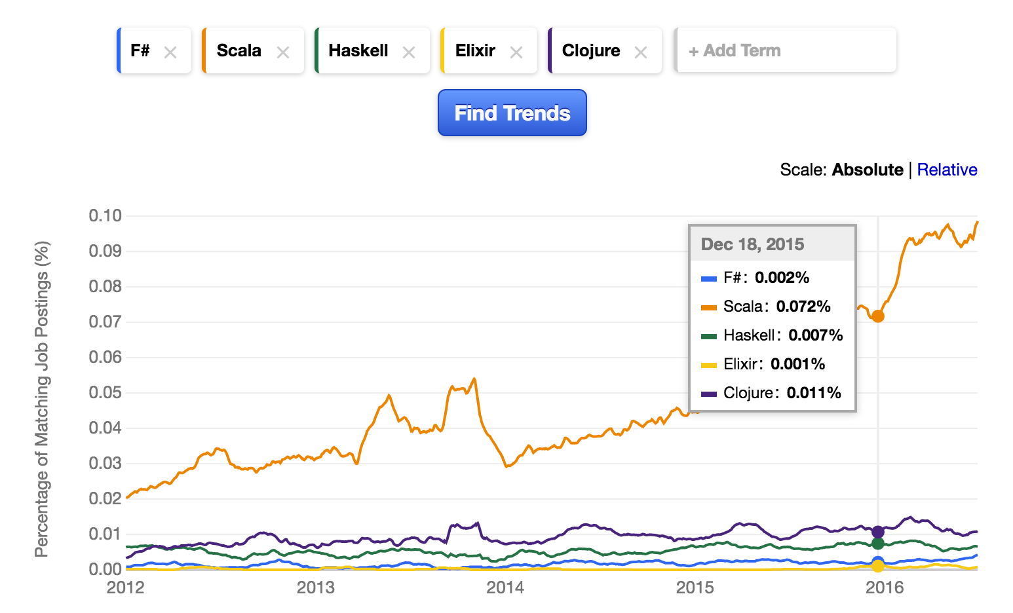Image resolution: width=1013 pixels, height=613 pixels.
Task: Select the Haskell term tag label
Action: pos(358,50)
